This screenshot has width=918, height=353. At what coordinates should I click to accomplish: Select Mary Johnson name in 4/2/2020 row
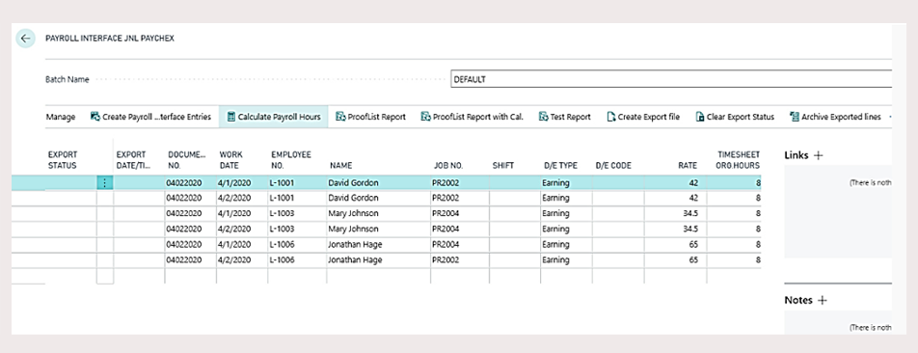pos(354,229)
